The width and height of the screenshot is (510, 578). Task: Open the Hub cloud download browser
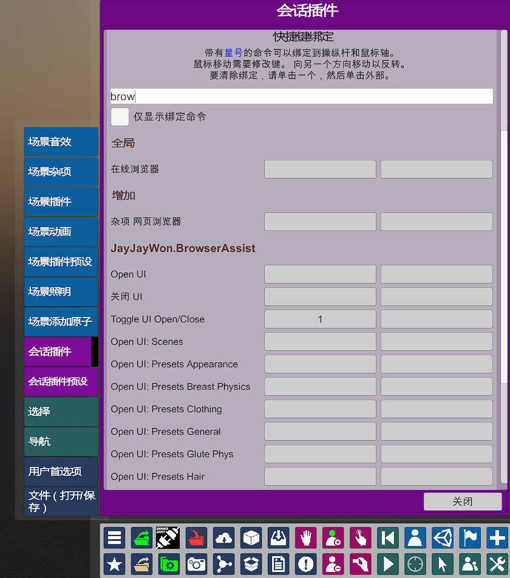pyautogui.click(x=223, y=538)
